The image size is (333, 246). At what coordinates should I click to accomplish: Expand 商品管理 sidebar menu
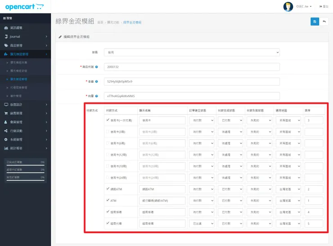click(x=26, y=46)
